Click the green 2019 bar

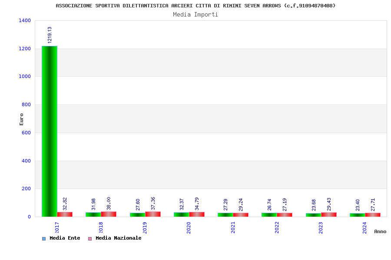(x=138, y=215)
